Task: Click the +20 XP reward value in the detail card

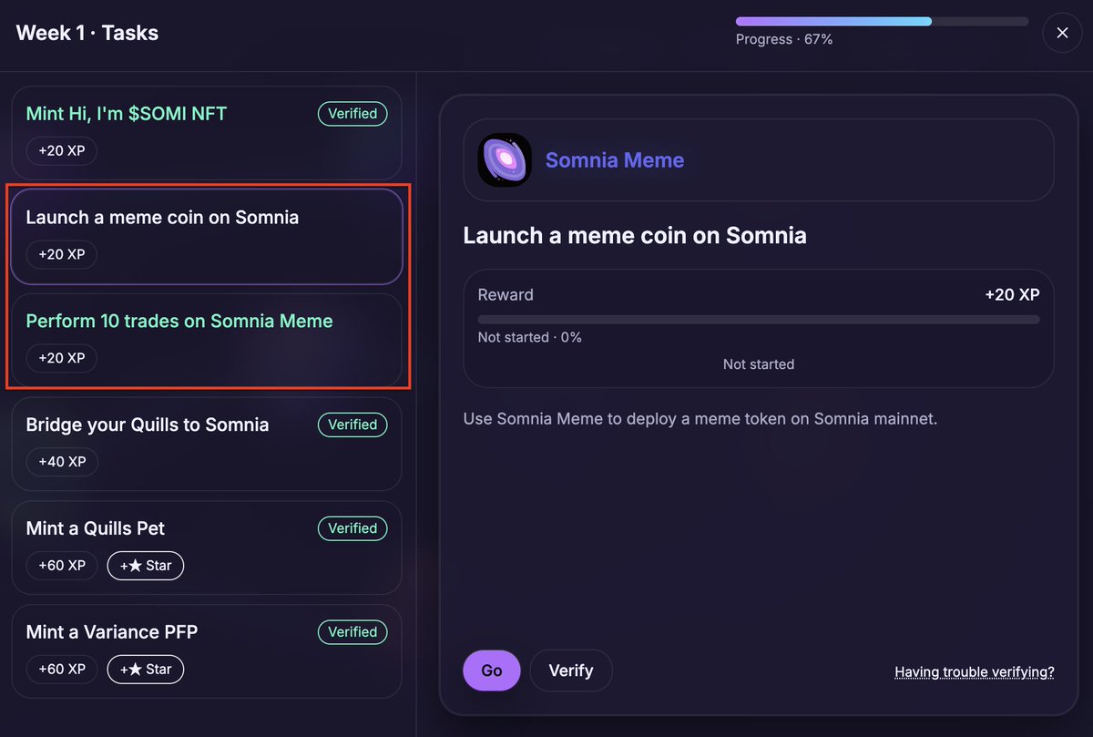Action: 1012,295
